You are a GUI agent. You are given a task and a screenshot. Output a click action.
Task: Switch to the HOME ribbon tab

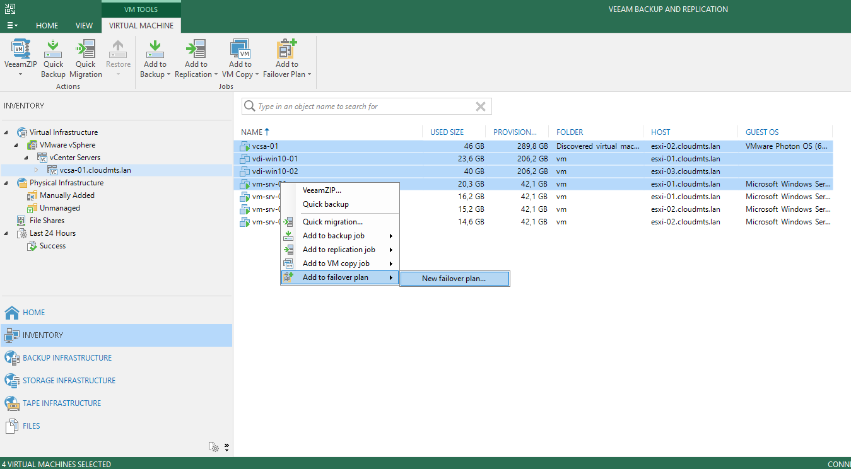coord(47,26)
